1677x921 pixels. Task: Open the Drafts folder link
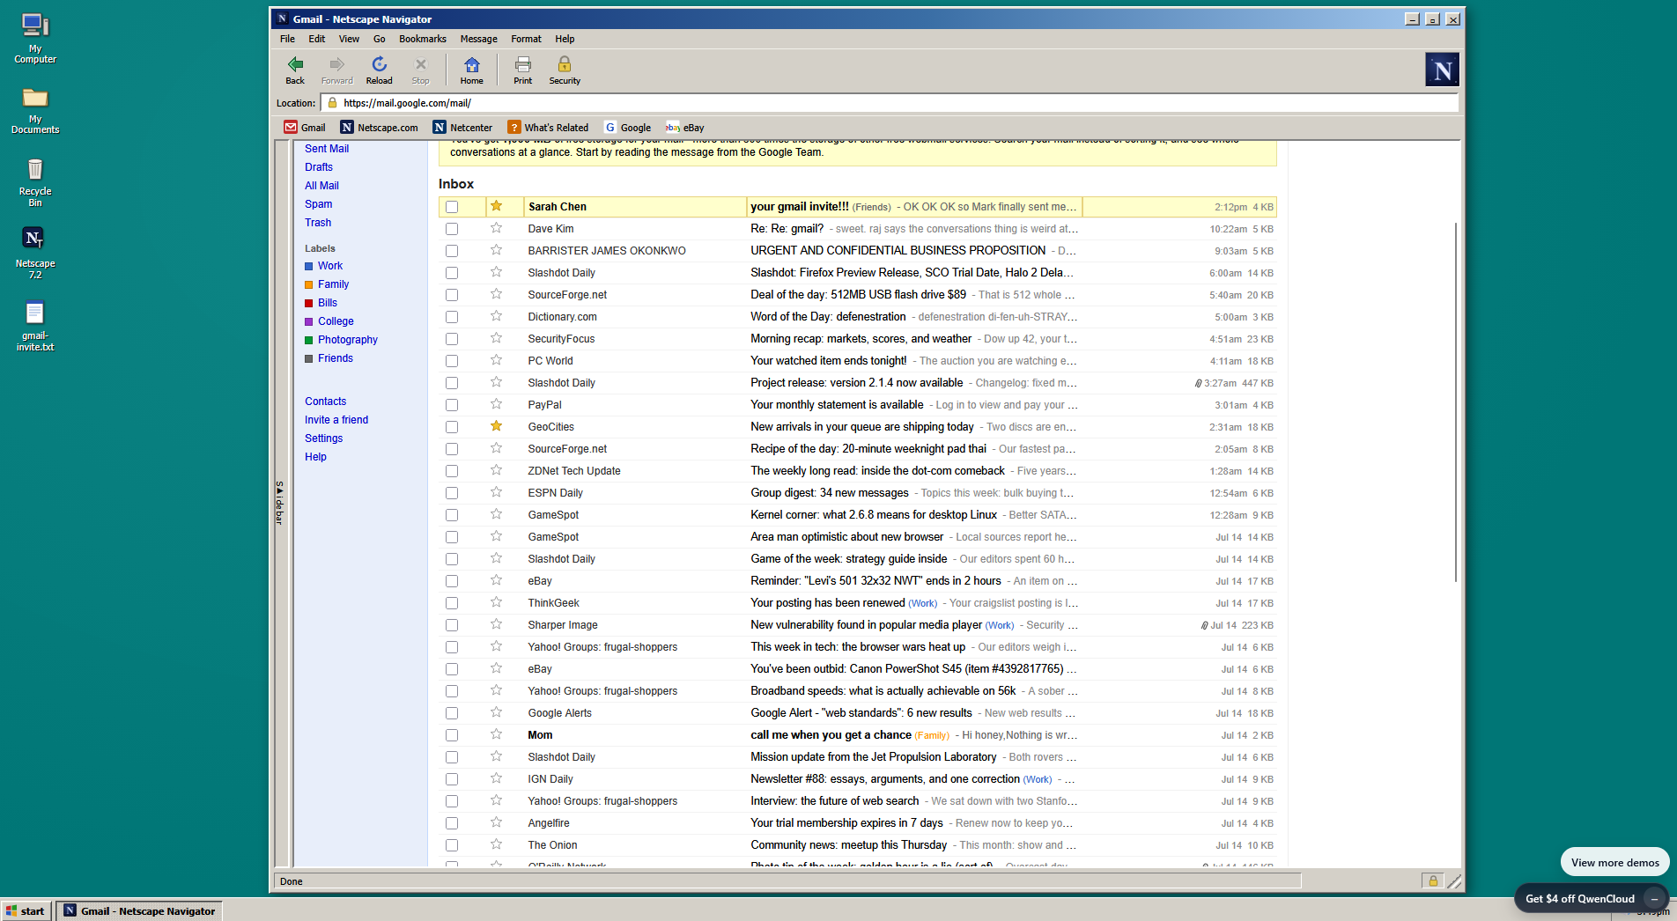(x=319, y=167)
